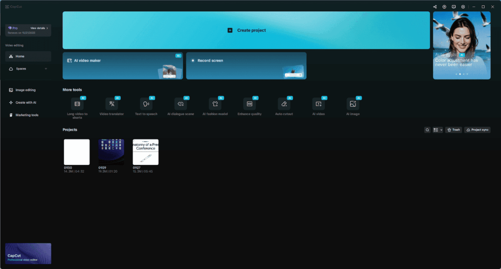
Task: Click the 'Projects' heading
Action: click(70, 130)
